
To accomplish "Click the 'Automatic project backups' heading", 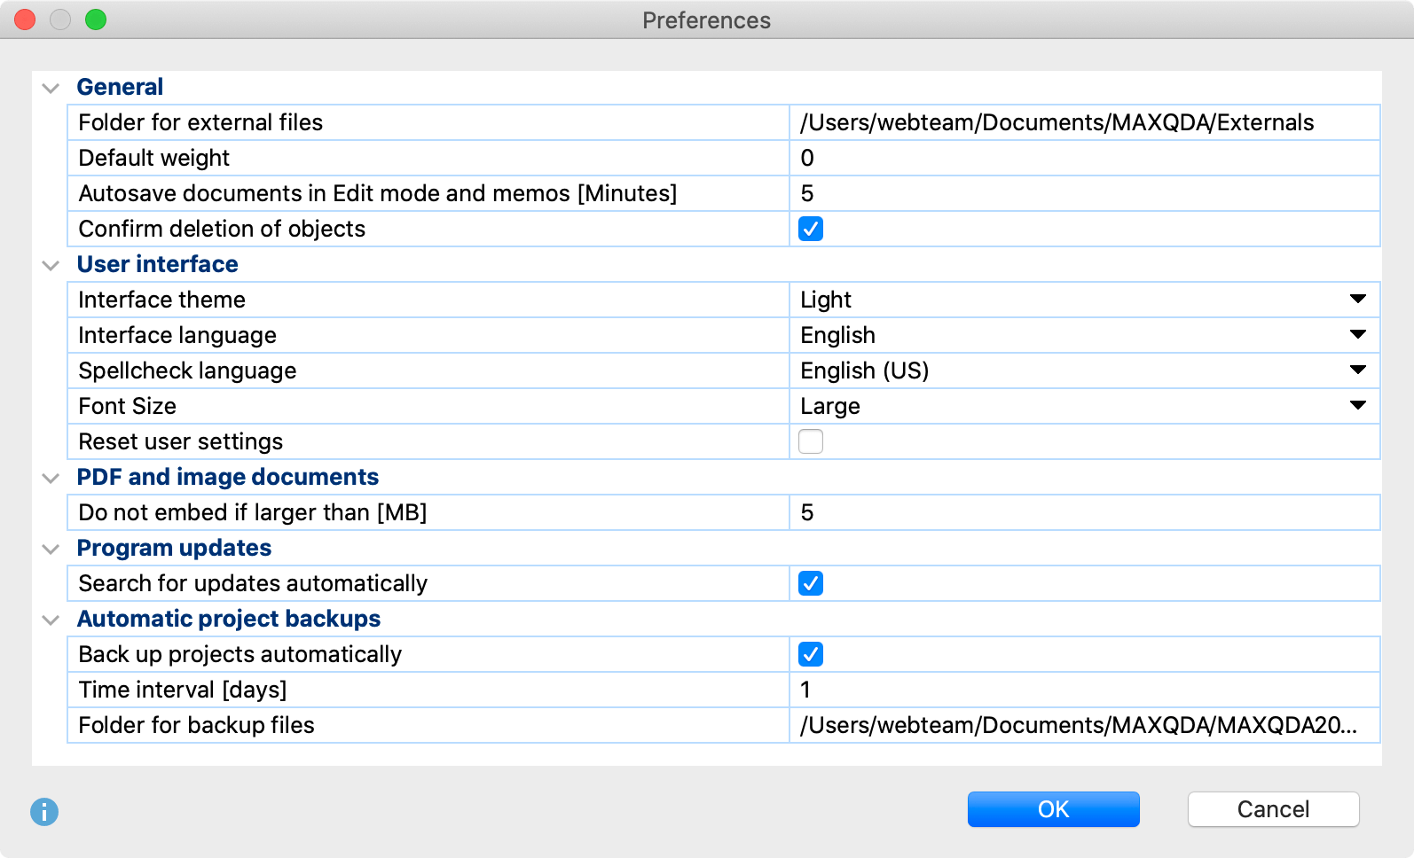I will point(229,619).
